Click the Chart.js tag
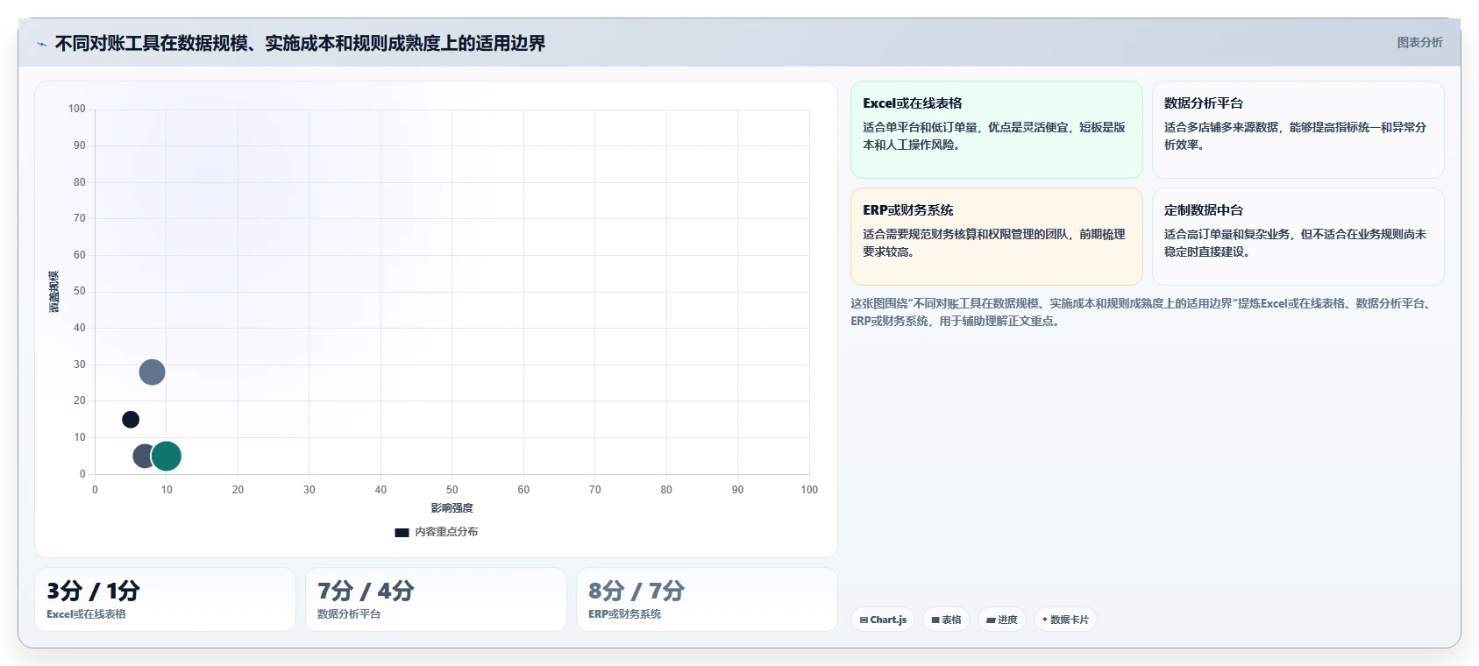1479x666 pixels. (883, 620)
